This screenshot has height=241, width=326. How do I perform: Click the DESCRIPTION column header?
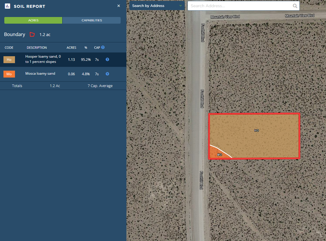(37, 48)
